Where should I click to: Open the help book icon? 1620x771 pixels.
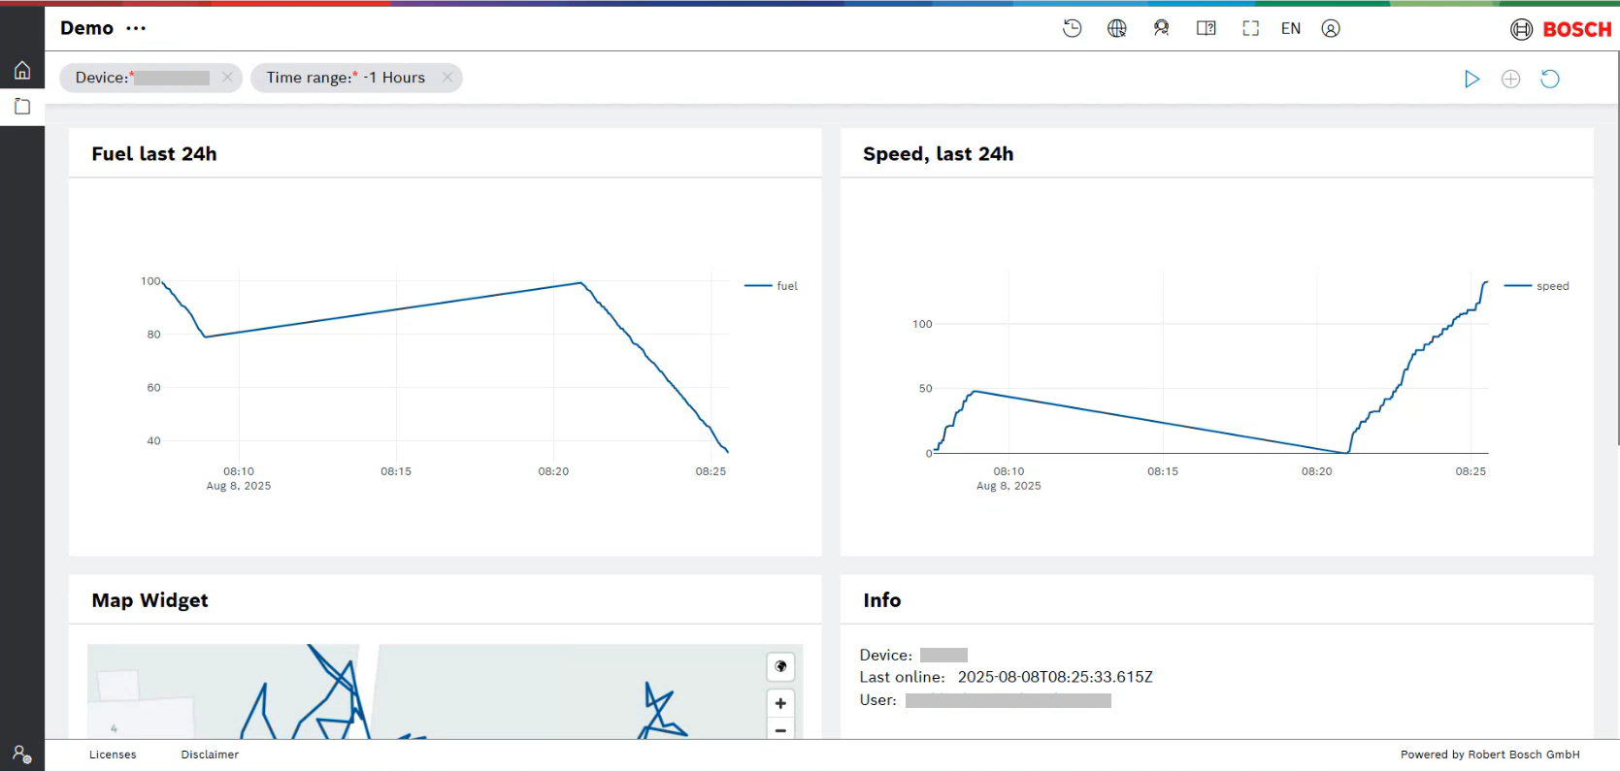click(1206, 28)
